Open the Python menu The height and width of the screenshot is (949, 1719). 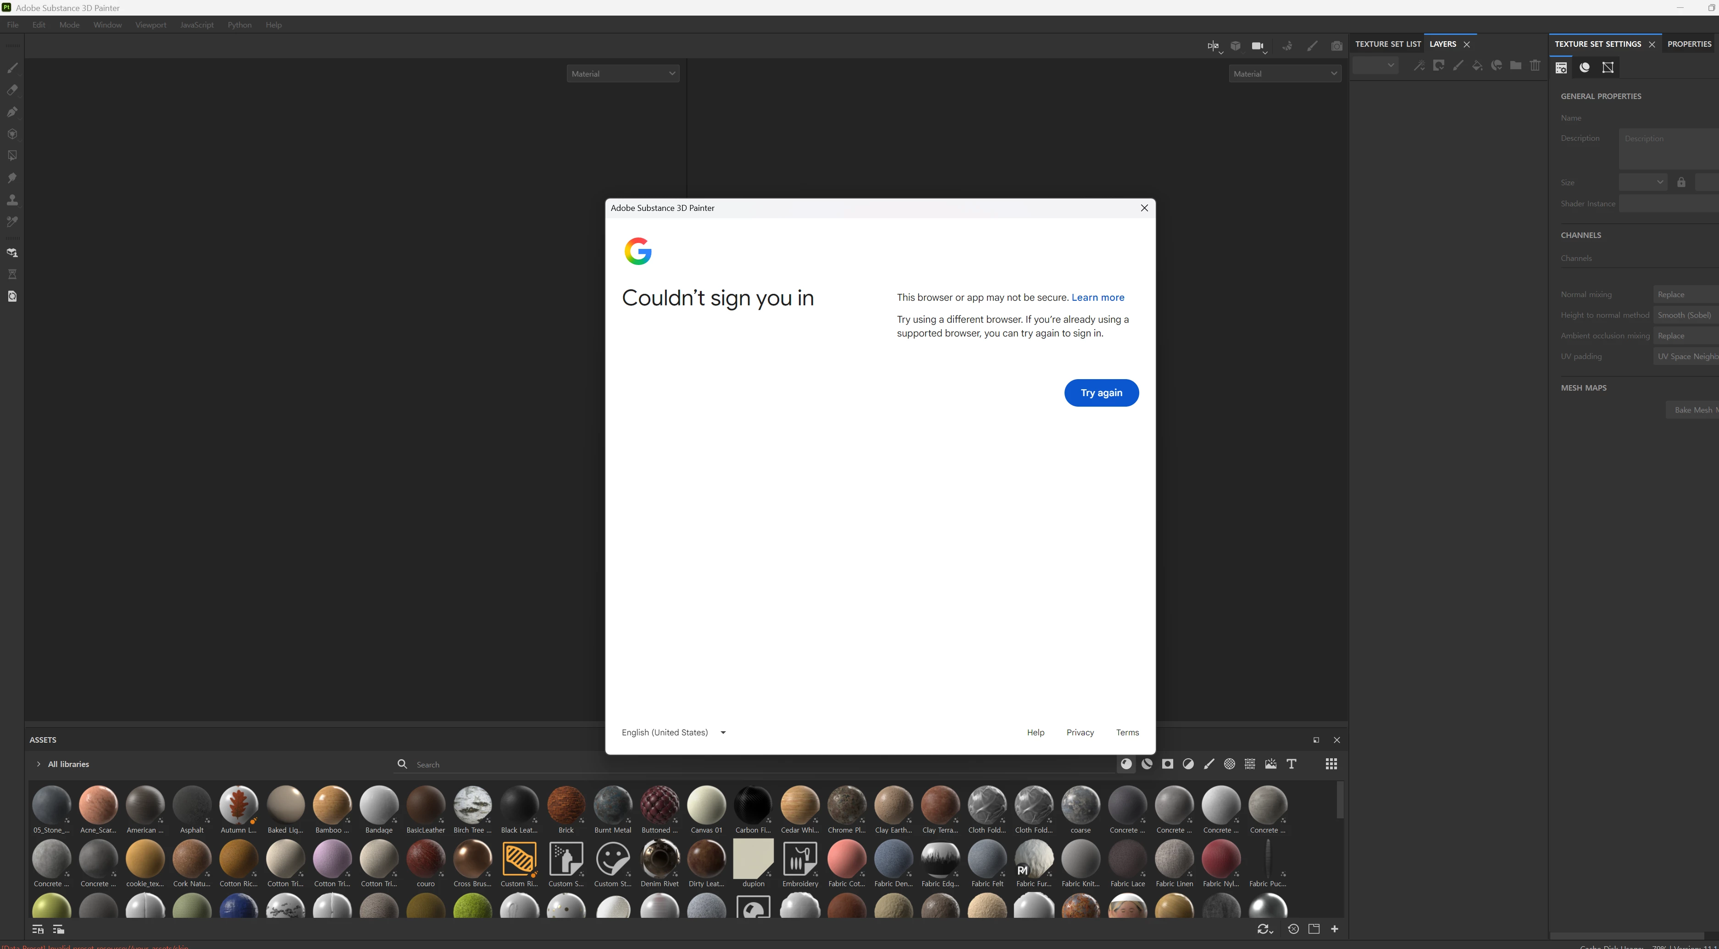(239, 25)
